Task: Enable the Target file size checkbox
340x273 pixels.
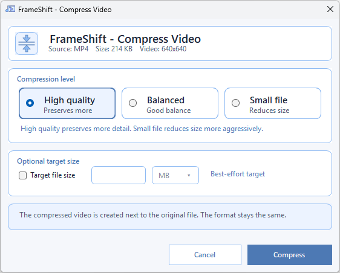Action: 22,175
